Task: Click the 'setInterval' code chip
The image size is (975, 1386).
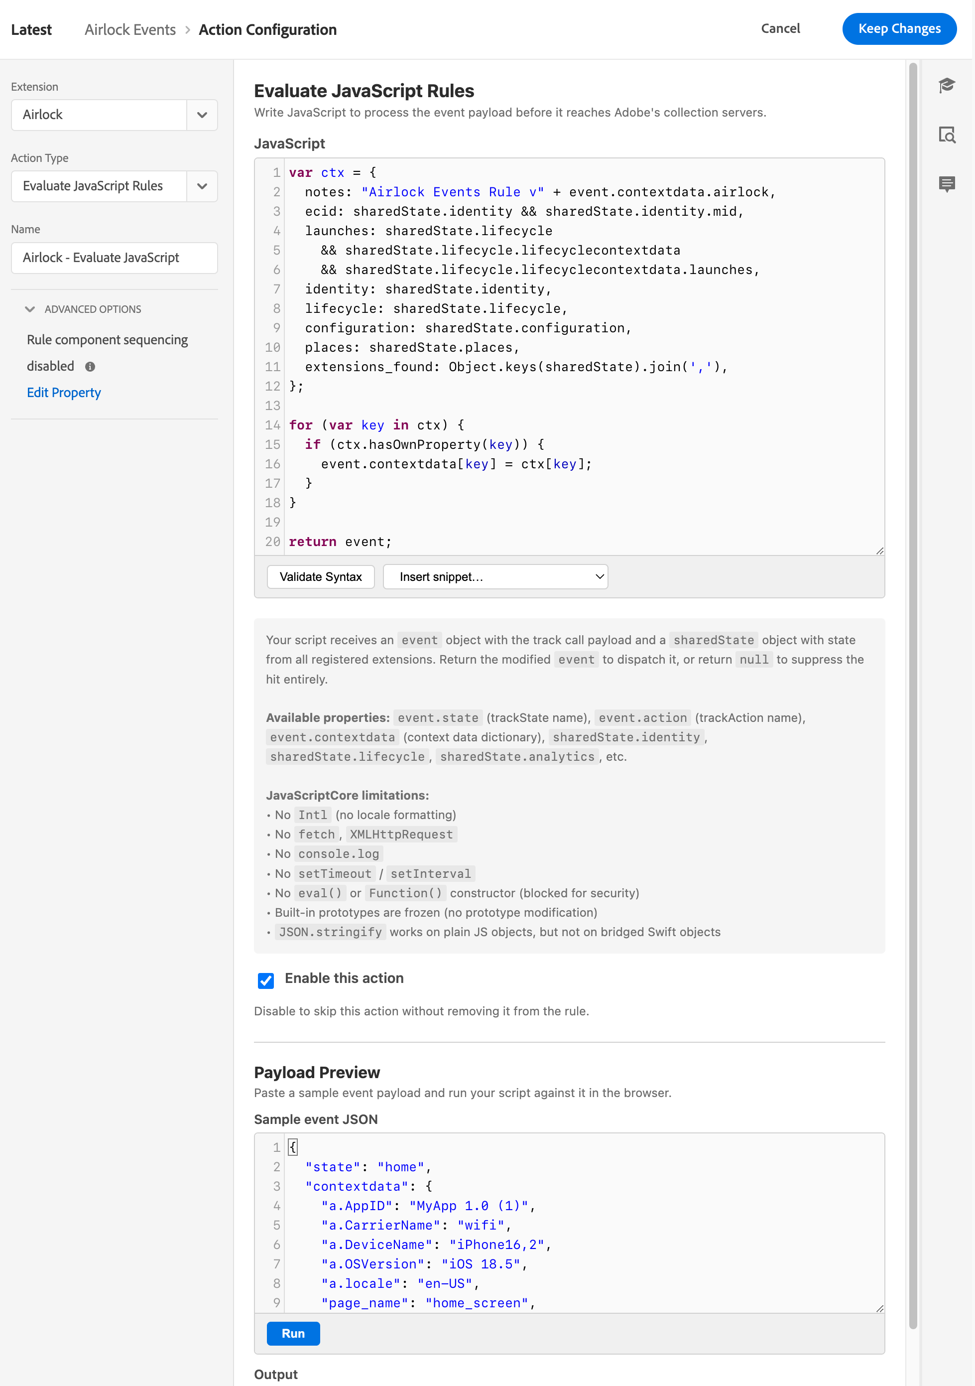Action: 431,873
